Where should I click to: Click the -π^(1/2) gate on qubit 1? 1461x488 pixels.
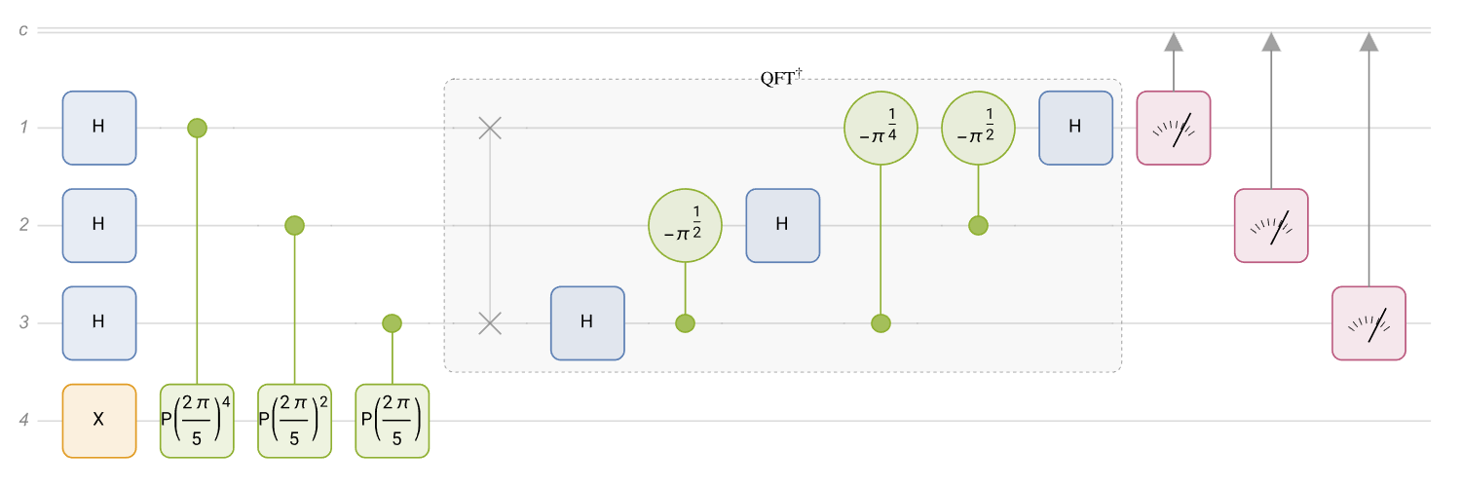978,128
